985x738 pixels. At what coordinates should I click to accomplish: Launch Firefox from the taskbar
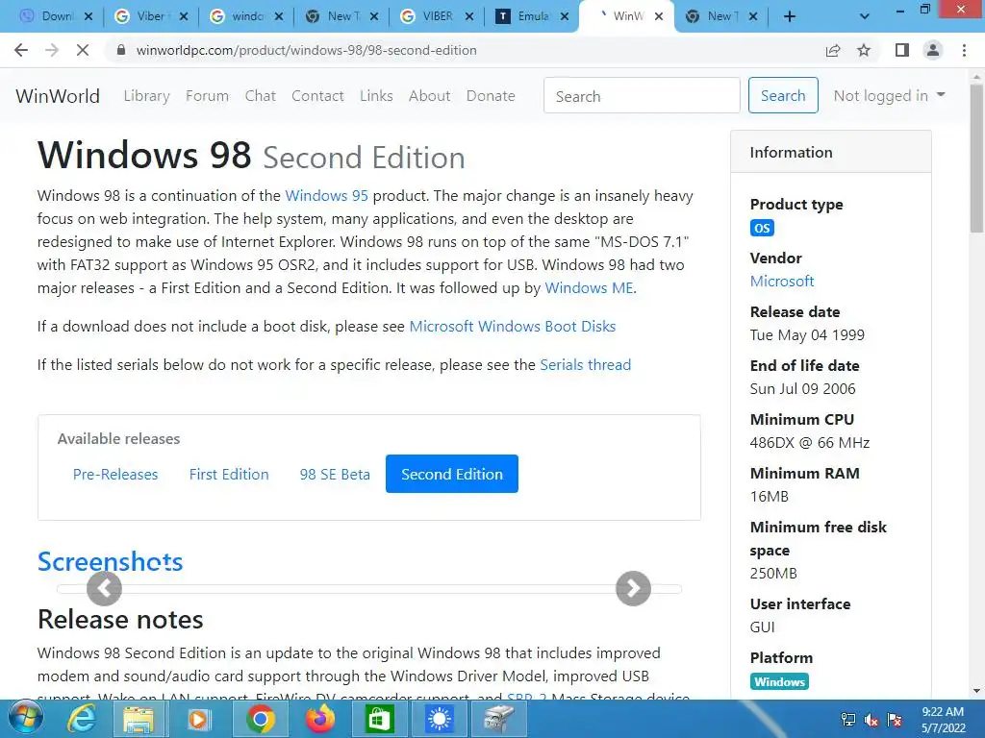[x=319, y=719]
